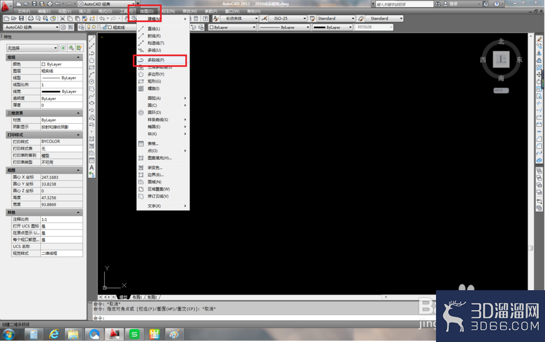Image resolution: width=545 pixels, height=342 pixels.
Task: Select the Rectangle tool in draw toolbar
Action: pyautogui.click(x=92, y=68)
